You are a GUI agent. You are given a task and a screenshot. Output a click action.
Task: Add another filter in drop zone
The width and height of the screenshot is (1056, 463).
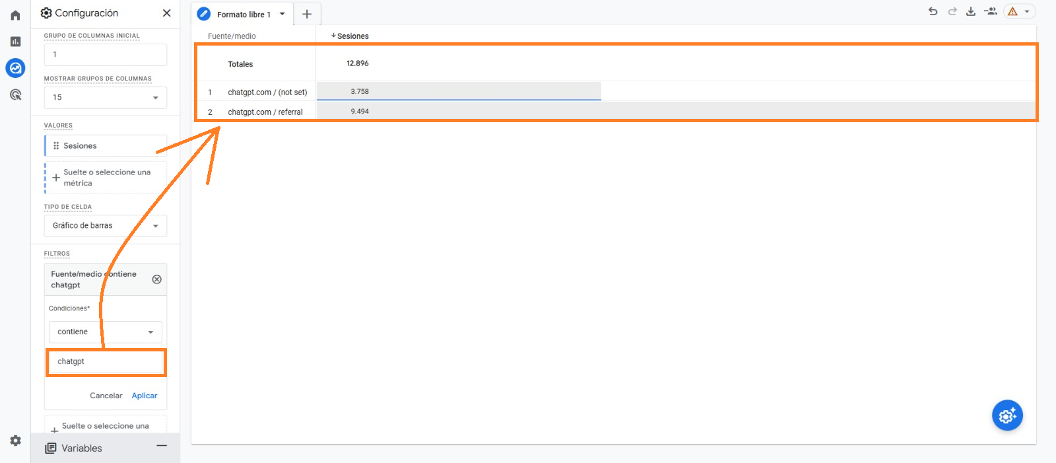pyautogui.click(x=106, y=425)
